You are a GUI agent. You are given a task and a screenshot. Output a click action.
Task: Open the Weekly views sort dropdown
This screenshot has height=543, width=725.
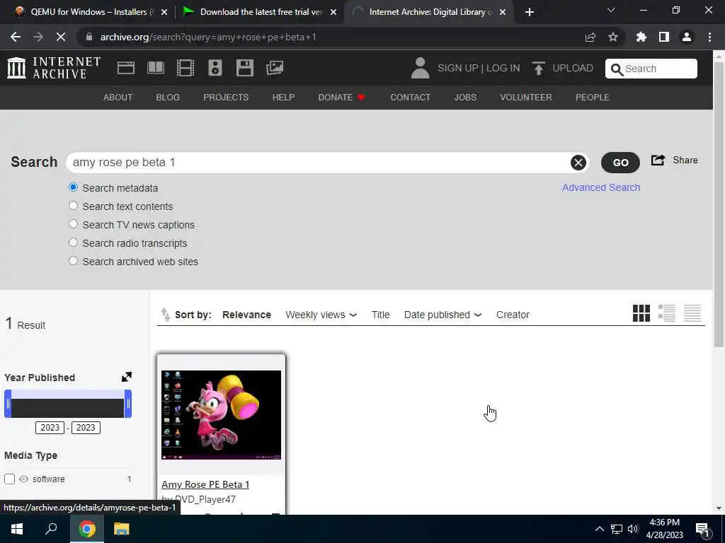coord(321,315)
